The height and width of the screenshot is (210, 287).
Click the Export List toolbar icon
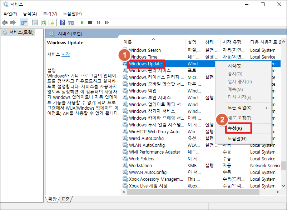point(51,23)
